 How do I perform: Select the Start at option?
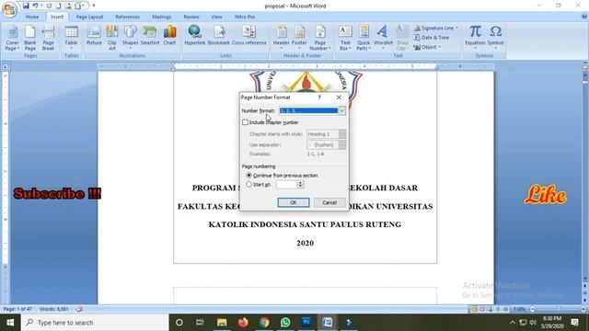point(248,184)
